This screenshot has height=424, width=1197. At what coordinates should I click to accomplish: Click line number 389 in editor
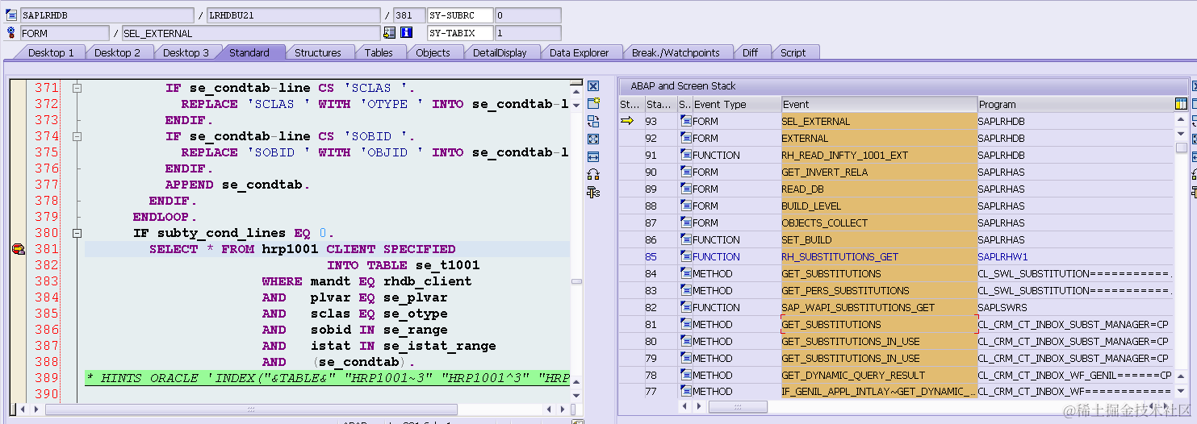pos(47,378)
